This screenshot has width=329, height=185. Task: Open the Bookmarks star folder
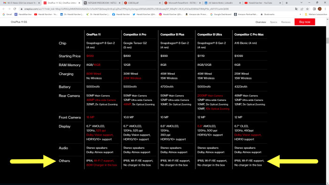267,14
